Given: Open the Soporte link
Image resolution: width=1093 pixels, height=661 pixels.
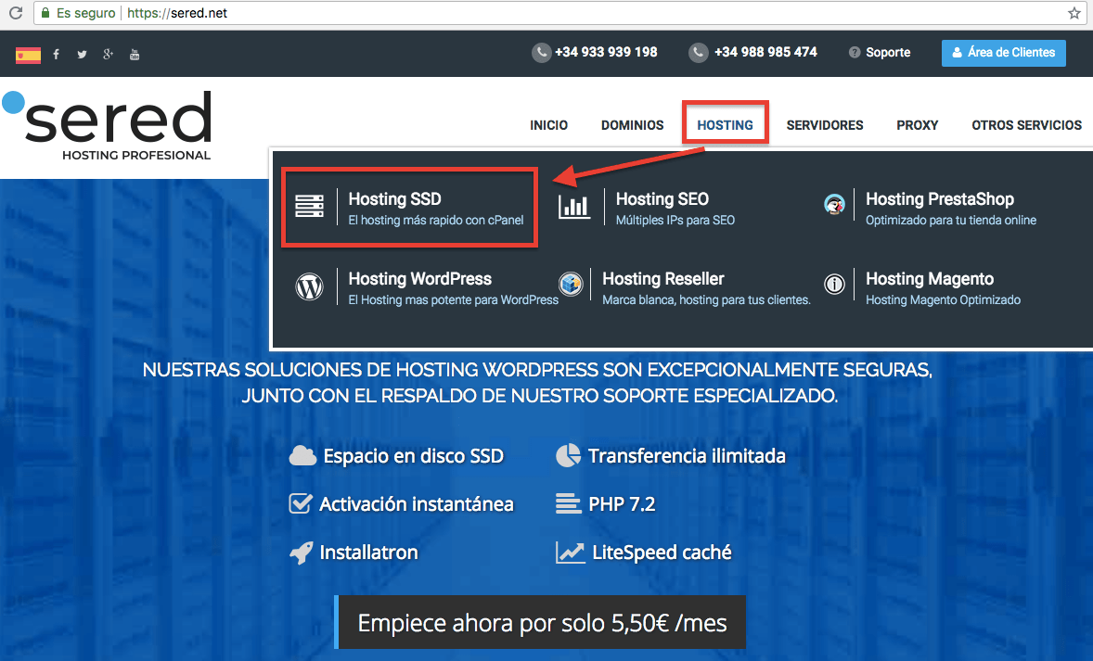Looking at the screenshot, I should click(x=888, y=52).
